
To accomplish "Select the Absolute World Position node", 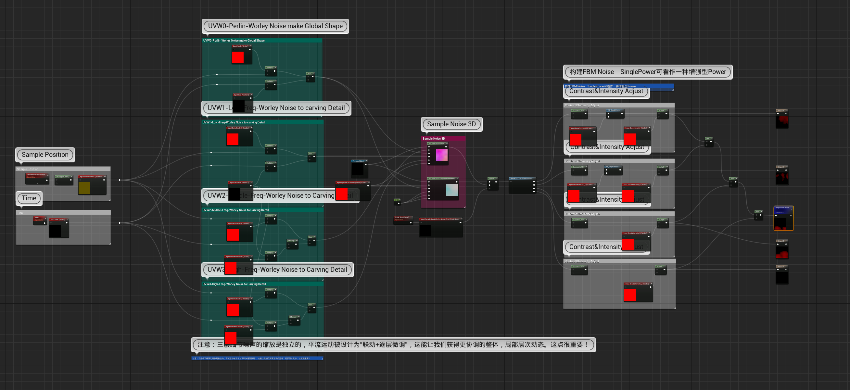I will tap(37, 175).
